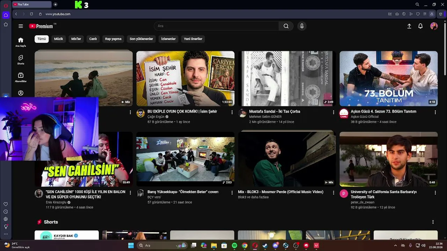Image resolution: width=447 pixels, height=251 pixels.
Task: Open Opera sidebar heart icon
Action: pyautogui.click(x=6, y=204)
